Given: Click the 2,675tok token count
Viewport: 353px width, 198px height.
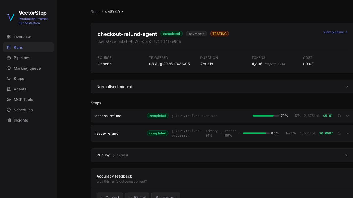Looking at the screenshot, I should click(312, 116).
